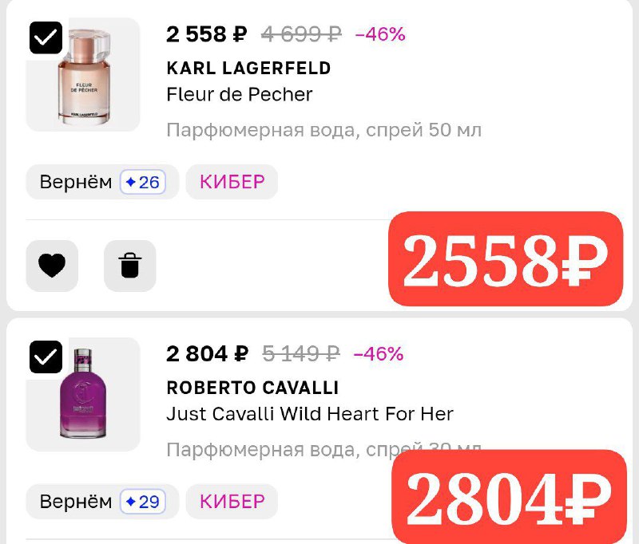Open Just Cavalli Wild Heart For Her title

(x=310, y=414)
